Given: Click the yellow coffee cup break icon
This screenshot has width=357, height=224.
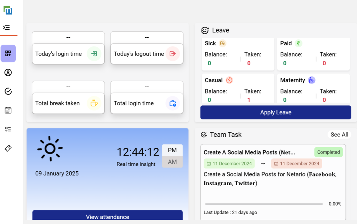Looking at the screenshot, I should (x=94, y=103).
